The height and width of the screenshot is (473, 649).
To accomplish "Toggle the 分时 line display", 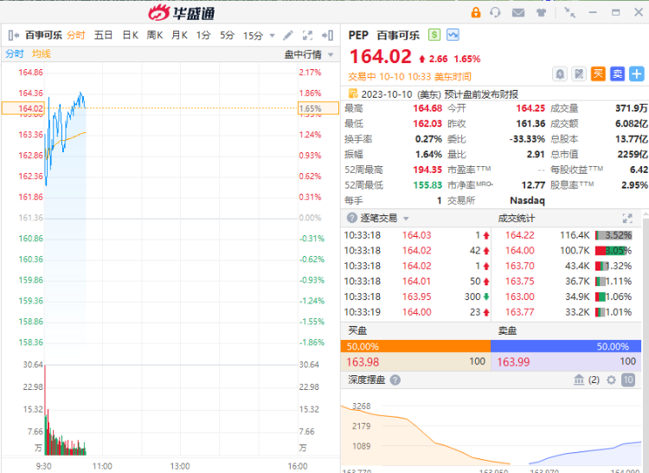I will click(15, 54).
